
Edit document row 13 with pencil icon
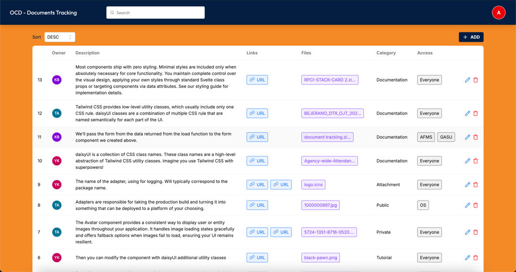467,80
